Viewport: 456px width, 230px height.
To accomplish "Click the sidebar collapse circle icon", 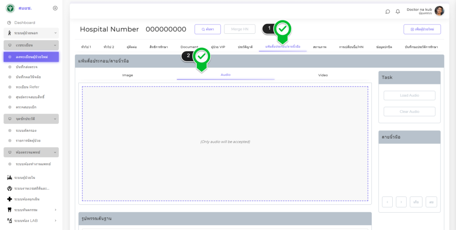I will [x=55, y=8].
